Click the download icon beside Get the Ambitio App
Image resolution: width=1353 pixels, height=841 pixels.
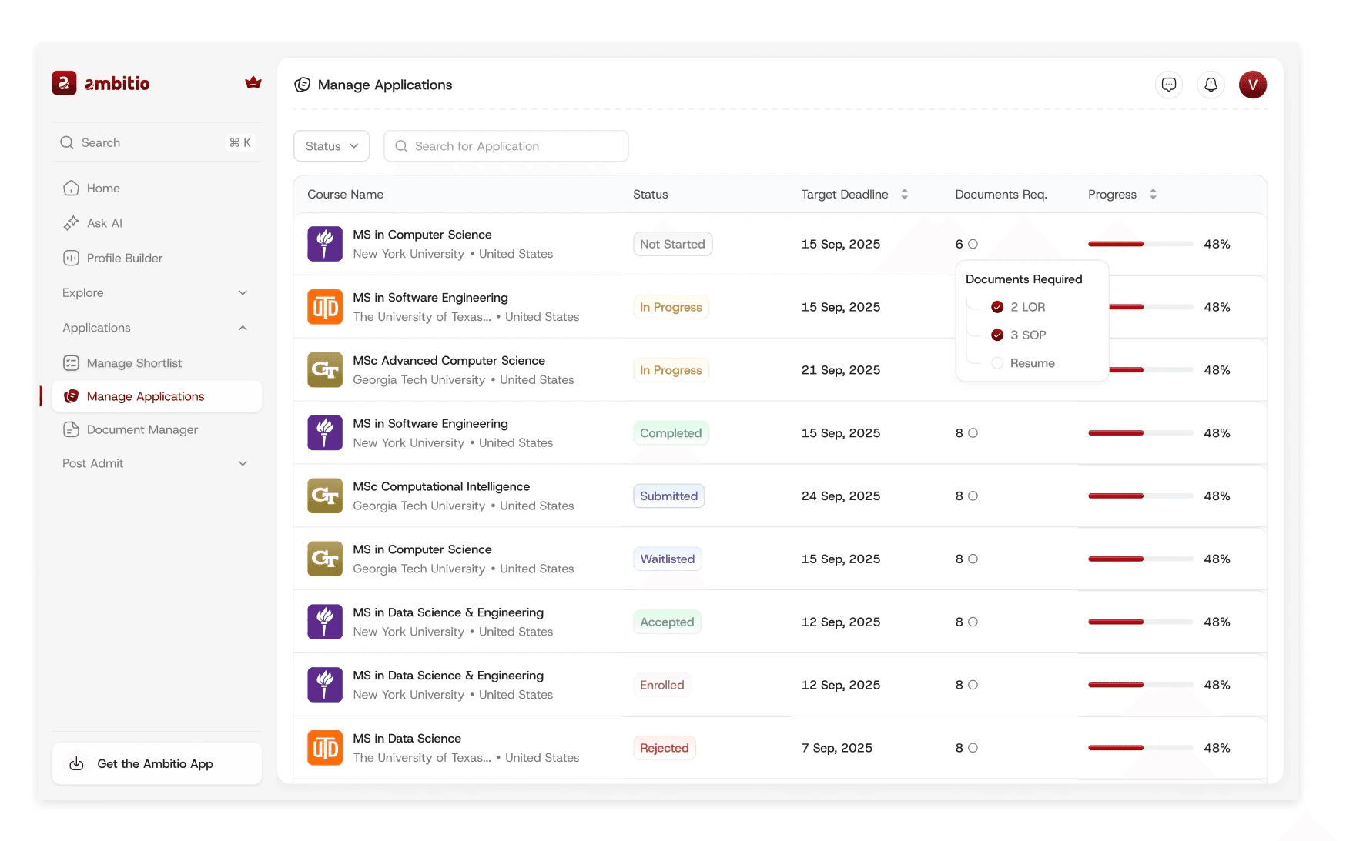pos(76,763)
